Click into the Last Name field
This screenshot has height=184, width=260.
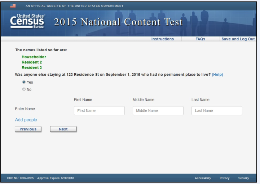pyautogui.click(x=217, y=110)
